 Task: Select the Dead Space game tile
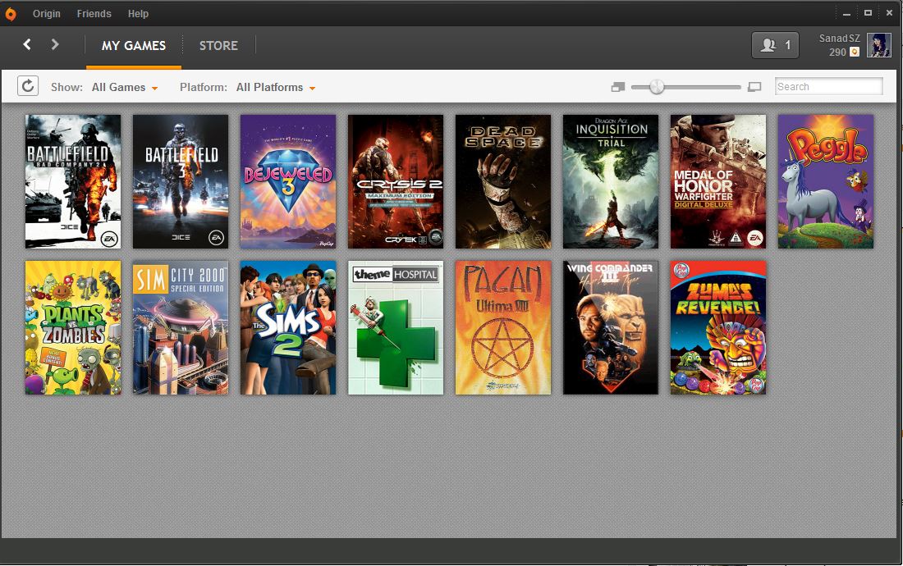coord(503,181)
